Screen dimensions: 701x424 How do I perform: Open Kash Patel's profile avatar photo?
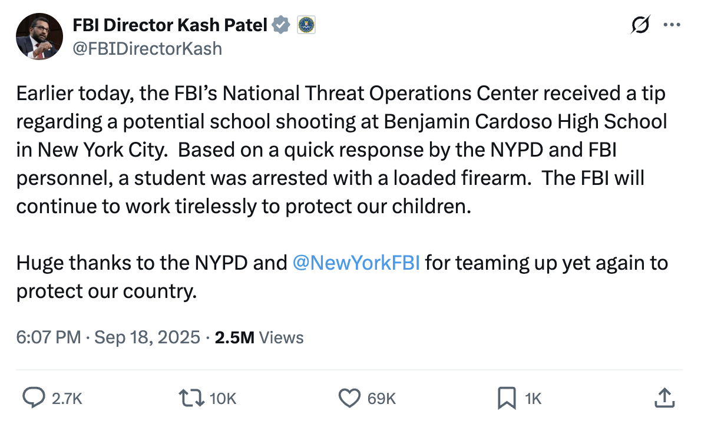point(39,36)
